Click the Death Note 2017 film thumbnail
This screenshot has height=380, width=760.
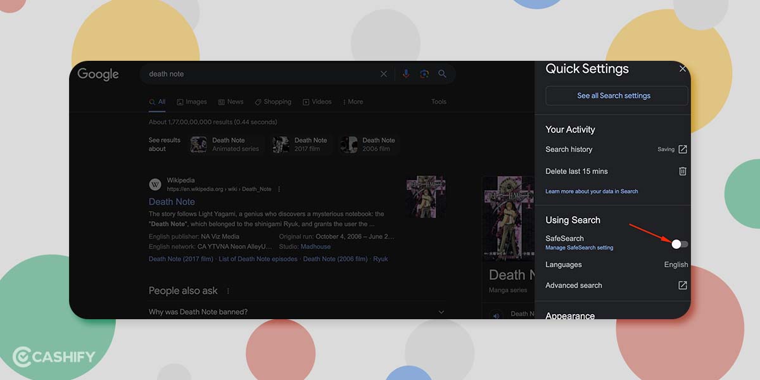(x=281, y=144)
